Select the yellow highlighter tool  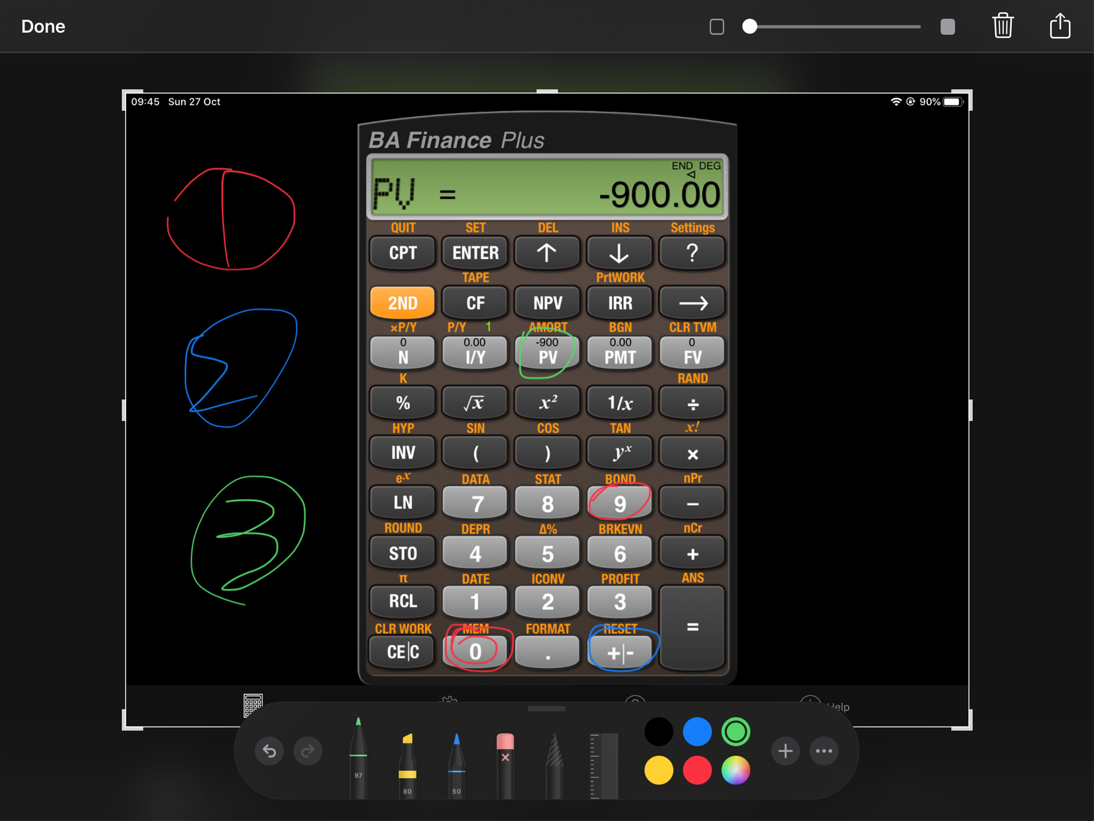[407, 765]
